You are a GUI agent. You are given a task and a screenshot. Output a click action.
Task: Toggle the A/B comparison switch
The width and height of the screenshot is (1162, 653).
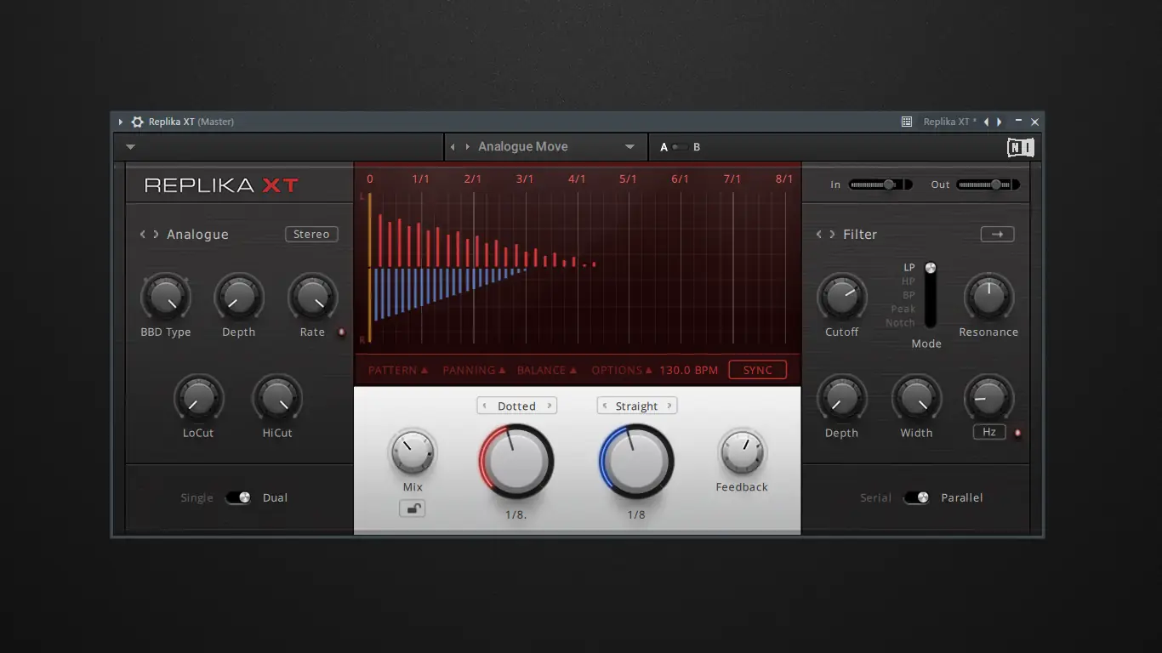point(680,147)
